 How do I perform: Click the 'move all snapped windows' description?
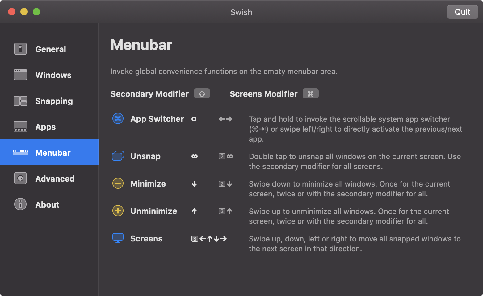click(x=355, y=244)
